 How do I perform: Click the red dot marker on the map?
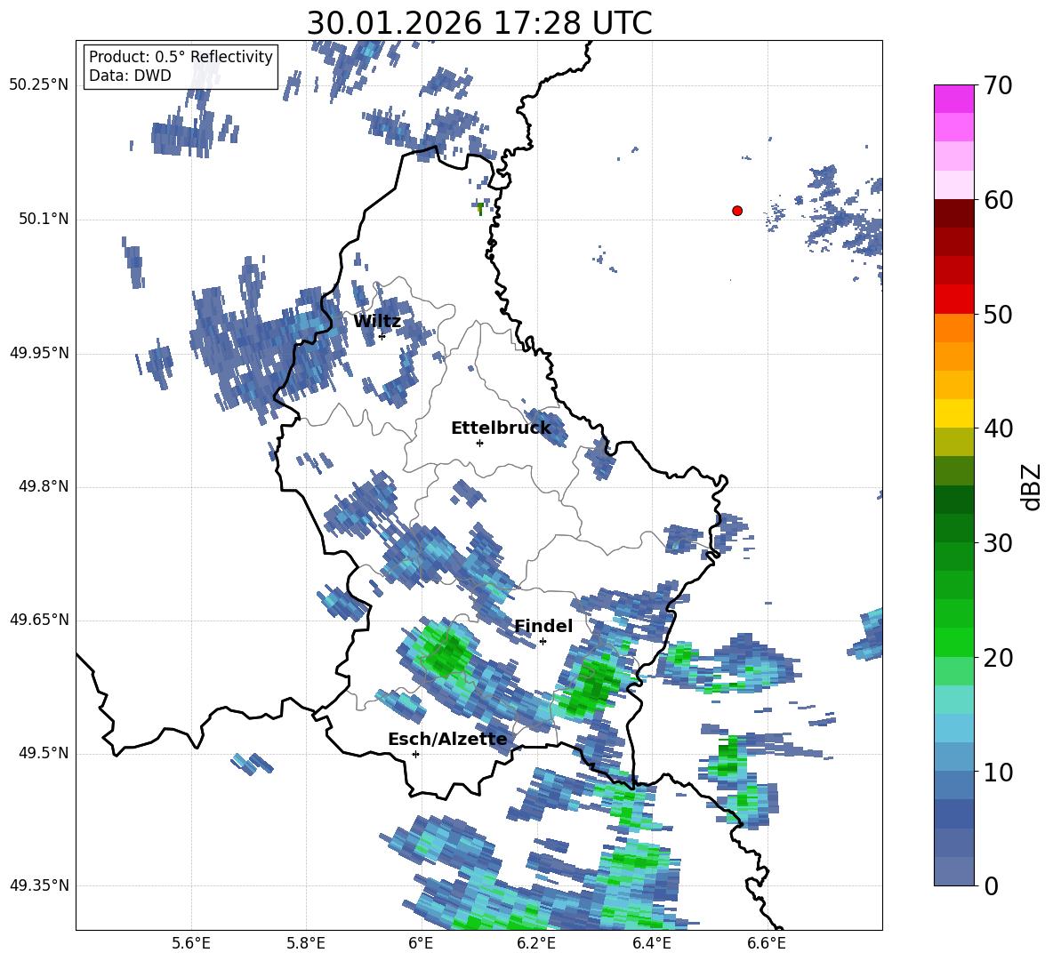pos(737,211)
